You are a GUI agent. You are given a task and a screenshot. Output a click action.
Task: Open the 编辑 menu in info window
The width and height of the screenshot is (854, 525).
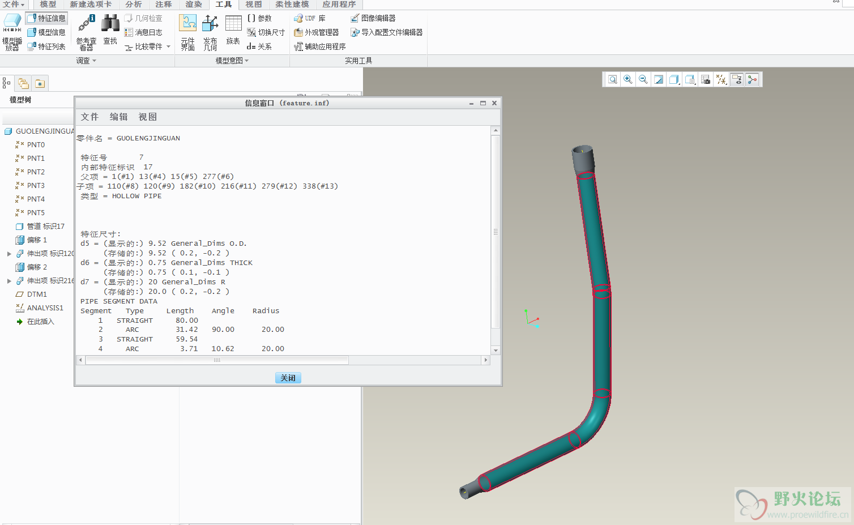(118, 117)
